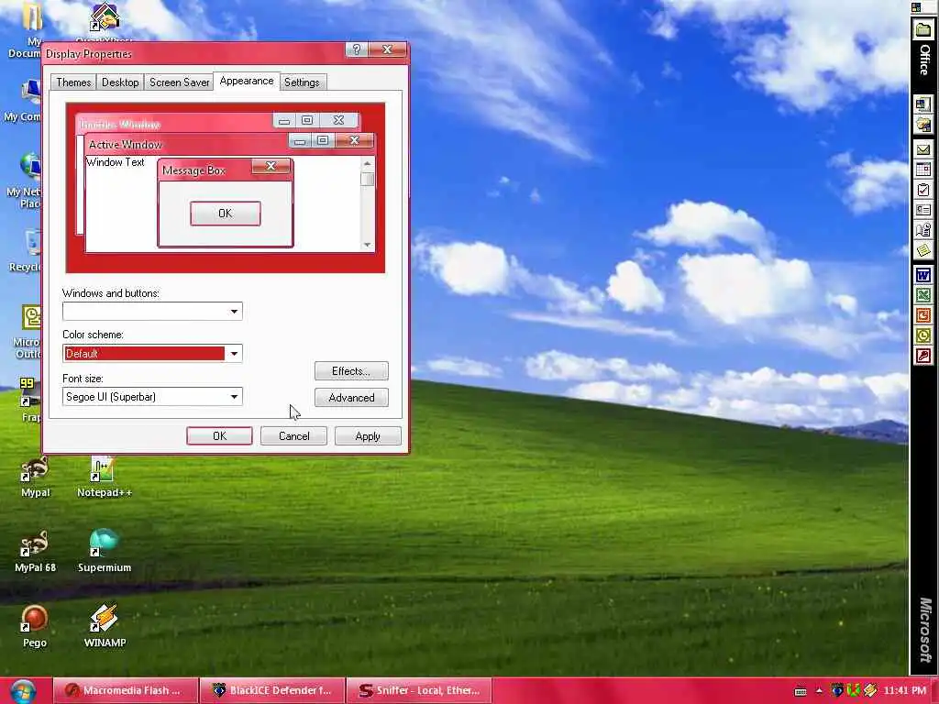
Task: Click the Winamp lightning tray icon
Action: [870, 690]
